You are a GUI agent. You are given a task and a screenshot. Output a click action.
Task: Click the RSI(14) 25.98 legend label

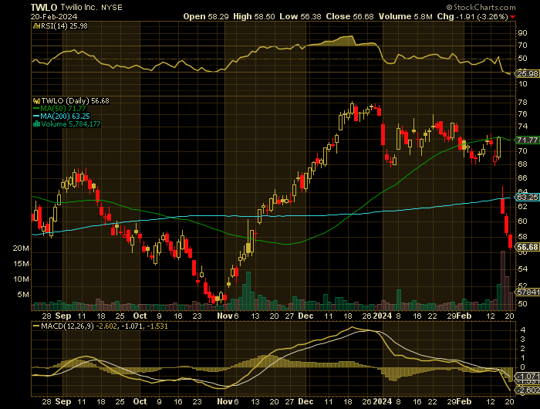[64, 25]
